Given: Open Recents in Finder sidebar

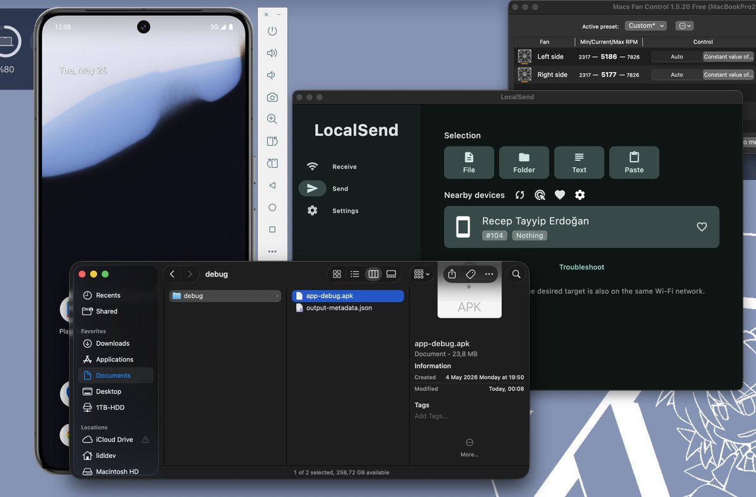Looking at the screenshot, I should [x=116, y=295].
